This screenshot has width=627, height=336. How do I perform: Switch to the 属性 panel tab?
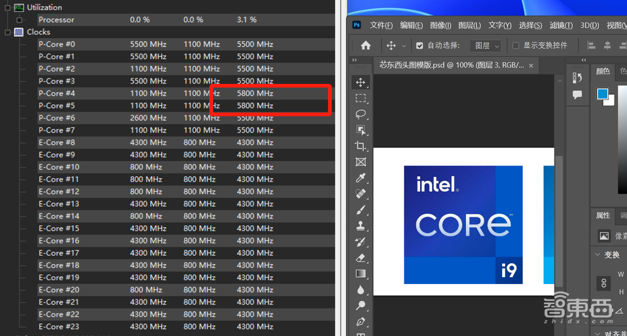coord(603,216)
